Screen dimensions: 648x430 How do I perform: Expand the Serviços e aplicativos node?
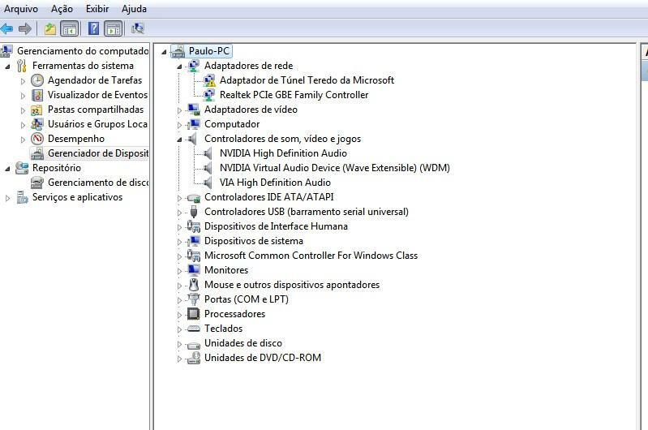(x=7, y=198)
